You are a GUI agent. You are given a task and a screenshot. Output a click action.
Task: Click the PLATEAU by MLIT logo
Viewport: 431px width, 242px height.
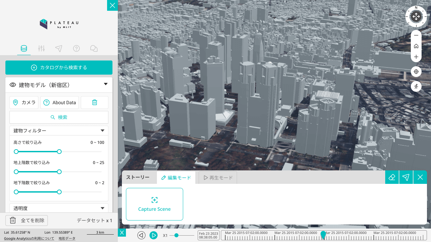click(59, 24)
